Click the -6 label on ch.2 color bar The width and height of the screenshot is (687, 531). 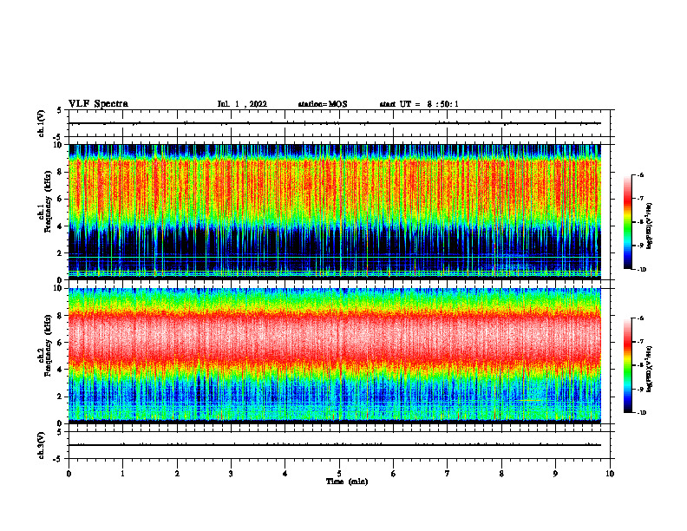click(x=640, y=318)
